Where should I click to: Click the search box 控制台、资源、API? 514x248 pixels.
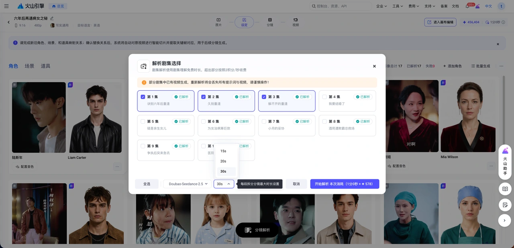coord(341,6)
